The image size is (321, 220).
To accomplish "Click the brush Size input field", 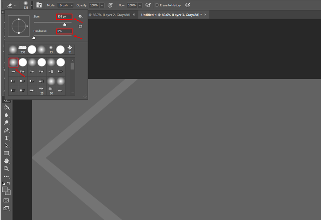I will (64, 16).
